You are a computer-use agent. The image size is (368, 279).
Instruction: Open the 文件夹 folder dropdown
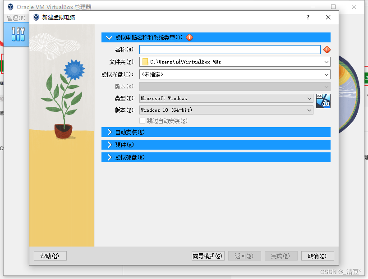(x=326, y=62)
